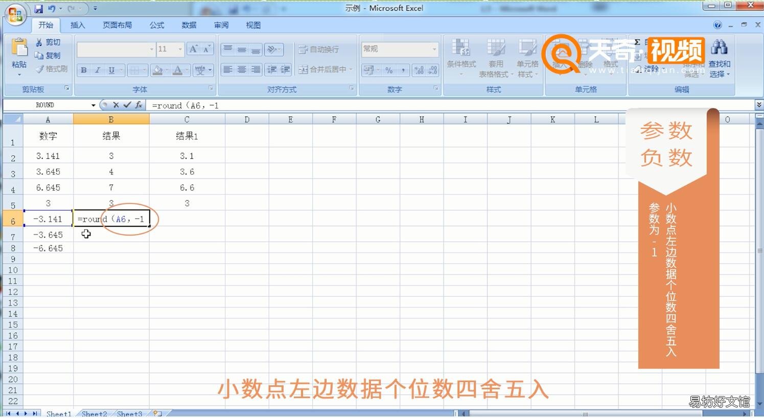This screenshot has height=418, width=764.
Task: Switch to the 公式 tab
Action: pyautogui.click(x=157, y=25)
